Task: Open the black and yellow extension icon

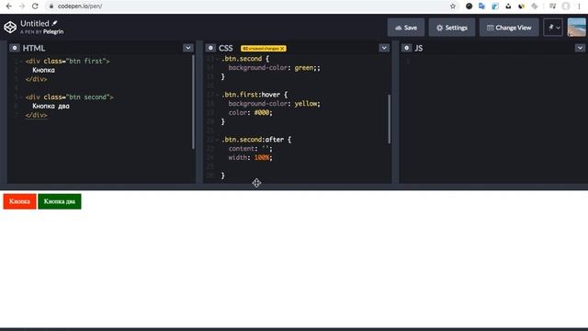Action: (x=521, y=6)
